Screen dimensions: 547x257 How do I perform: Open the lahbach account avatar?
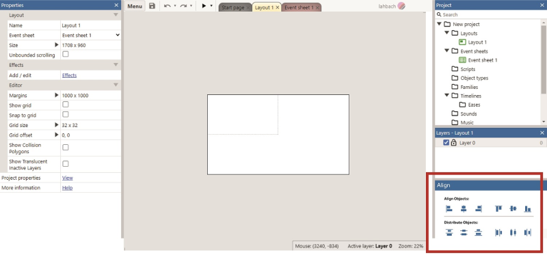(401, 6)
